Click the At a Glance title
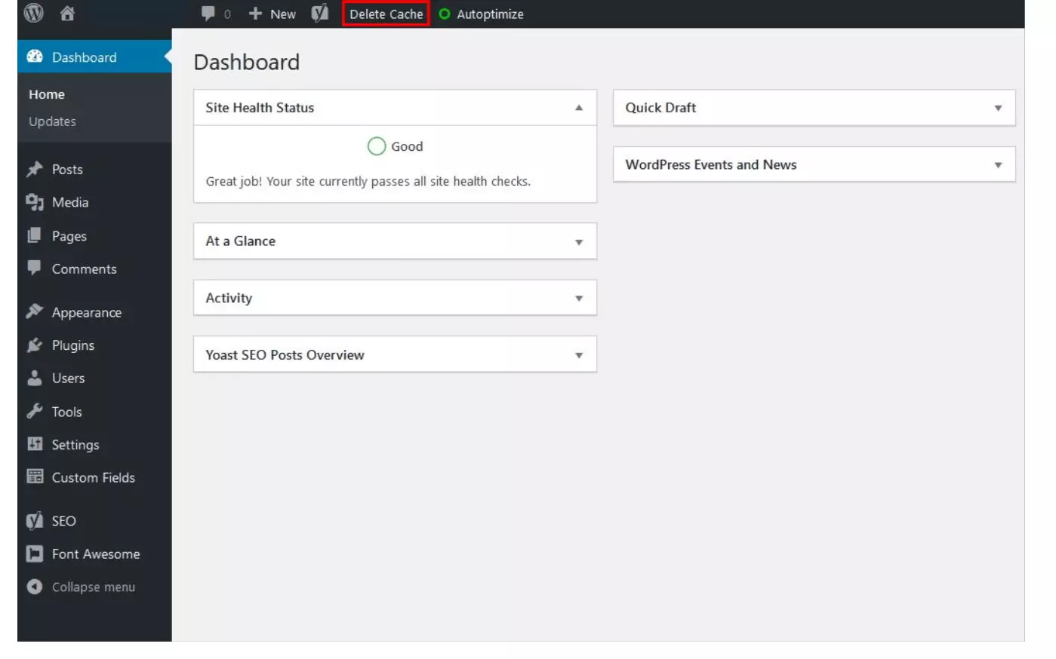 point(240,241)
